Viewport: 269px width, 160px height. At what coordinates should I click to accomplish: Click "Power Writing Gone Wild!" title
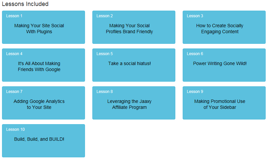pyautogui.click(x=220, y=63)
